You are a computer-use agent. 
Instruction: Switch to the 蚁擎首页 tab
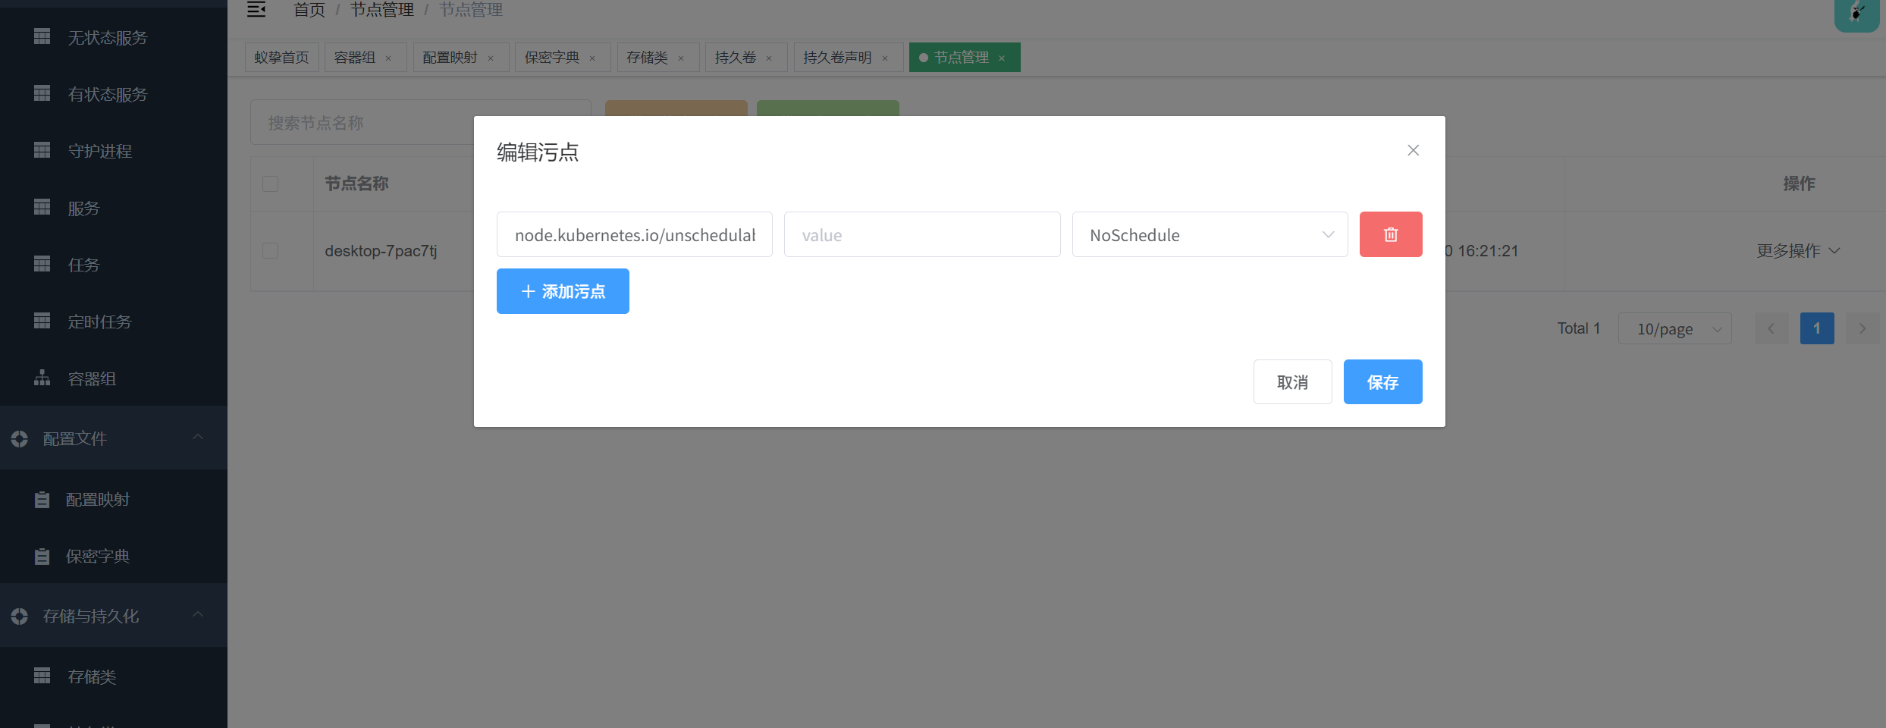pos(281,58)
